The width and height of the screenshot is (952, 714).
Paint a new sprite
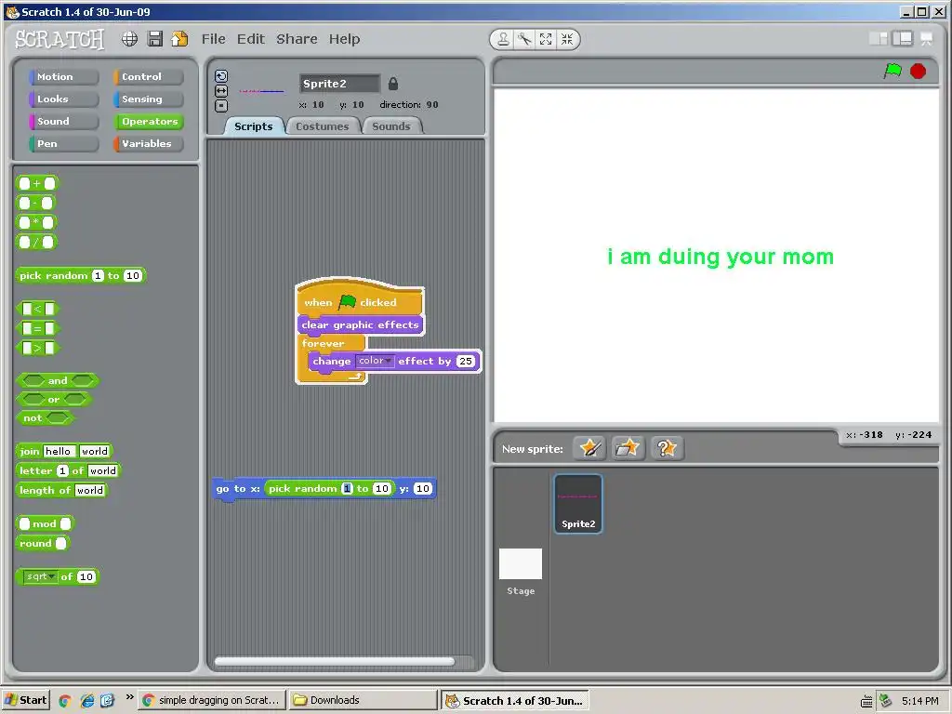tap(589, 449)
